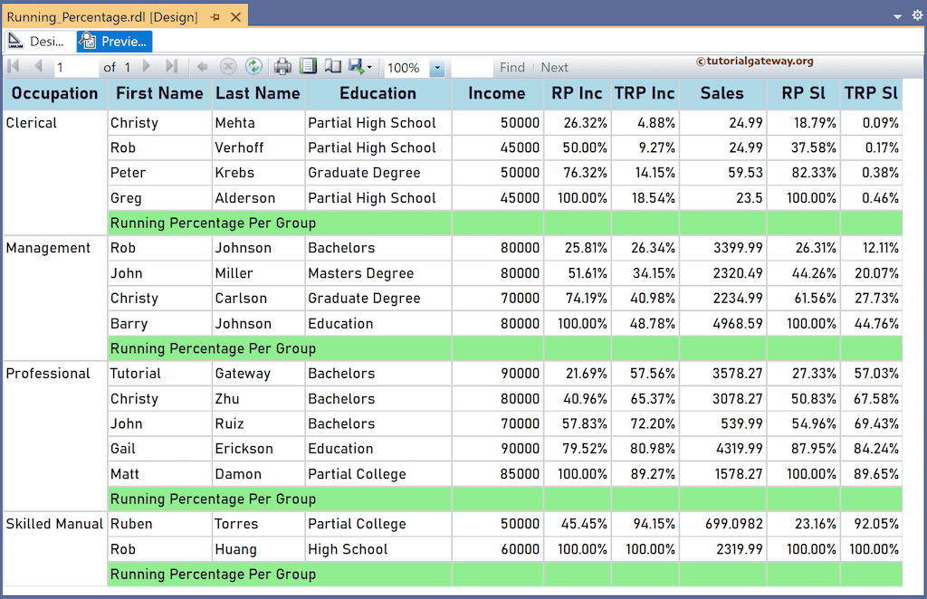
Task: Export the report using the save icon
Action: [354, 66]
